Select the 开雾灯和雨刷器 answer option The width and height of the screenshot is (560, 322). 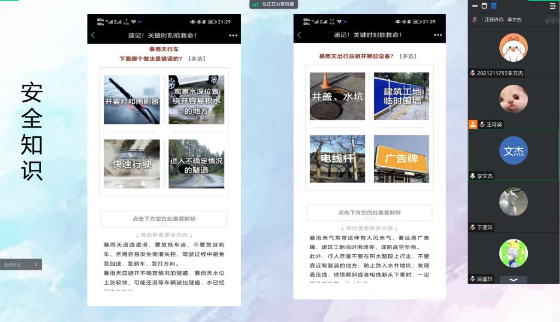[132, 100]
